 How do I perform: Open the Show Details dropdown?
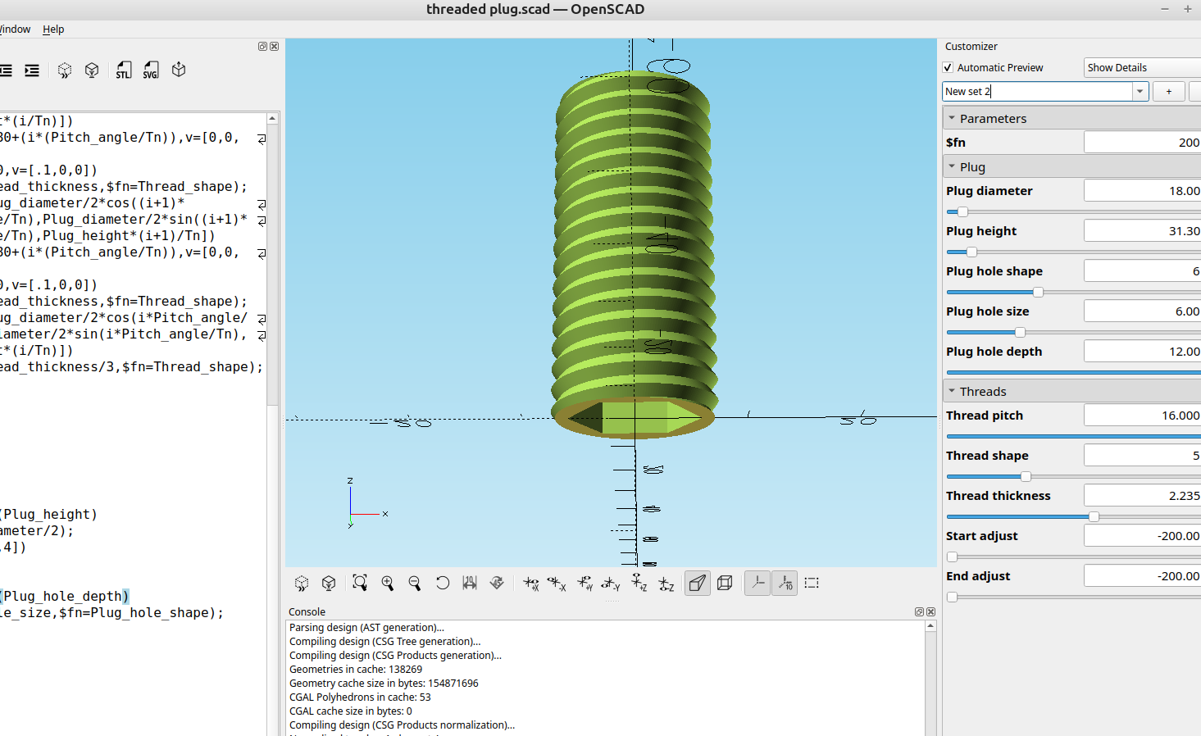coord(1142,68)
